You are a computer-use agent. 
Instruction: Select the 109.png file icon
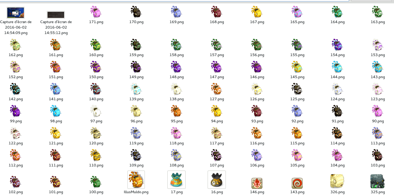(x=136, y=155)
